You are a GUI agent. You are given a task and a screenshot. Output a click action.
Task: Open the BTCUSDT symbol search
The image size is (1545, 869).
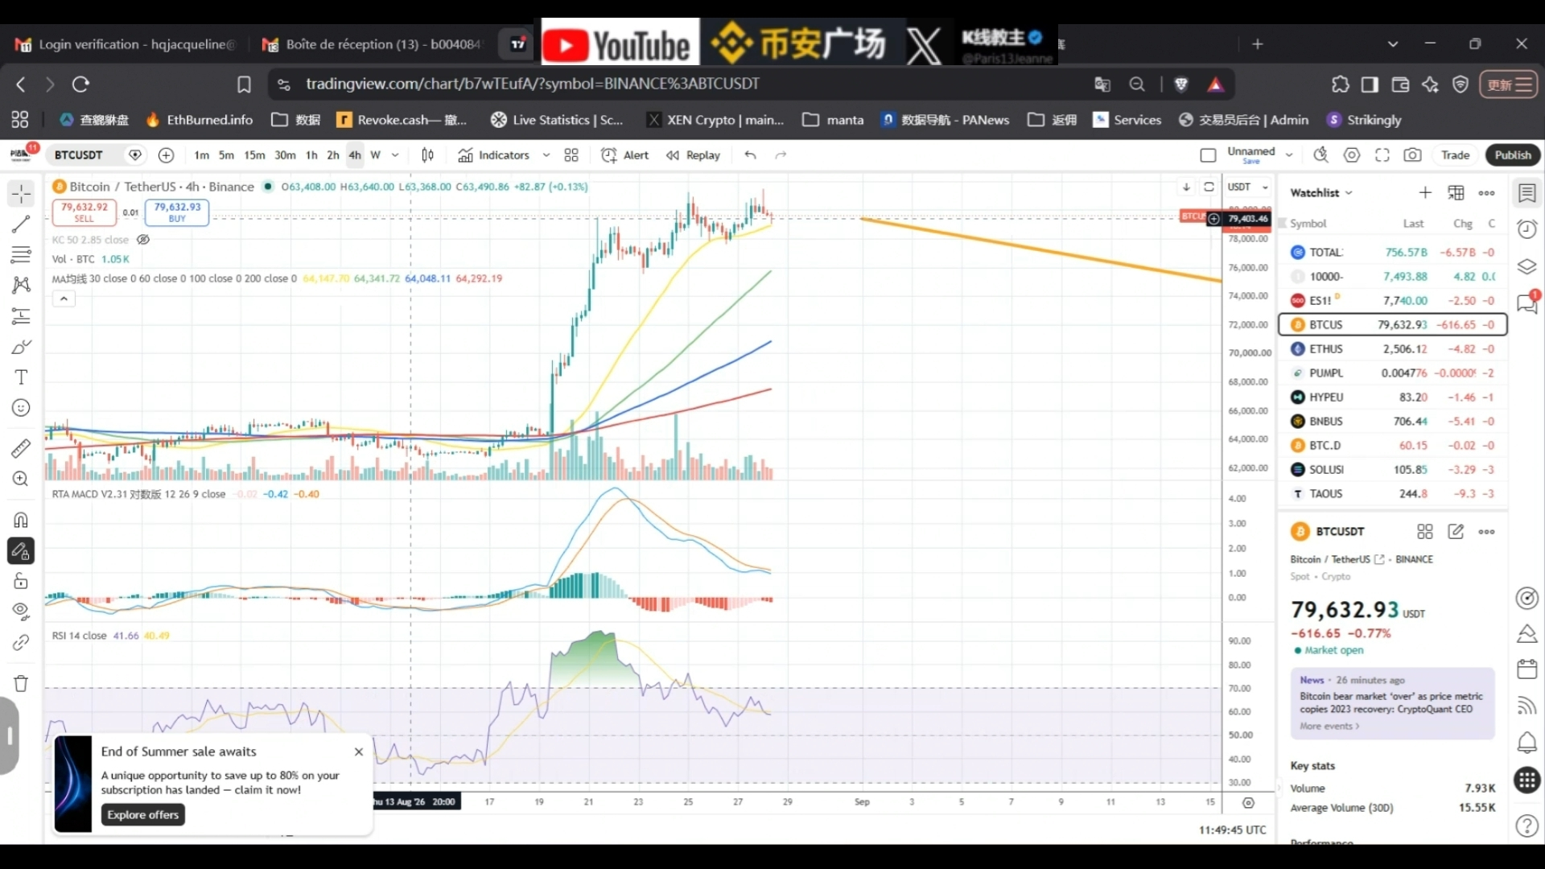coord(79,155)
